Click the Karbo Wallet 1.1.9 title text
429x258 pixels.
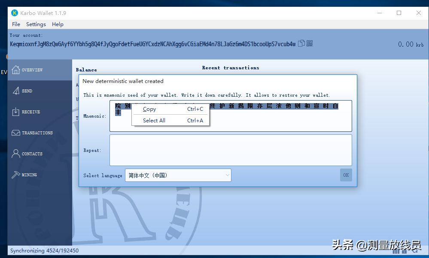coord(43,13)
